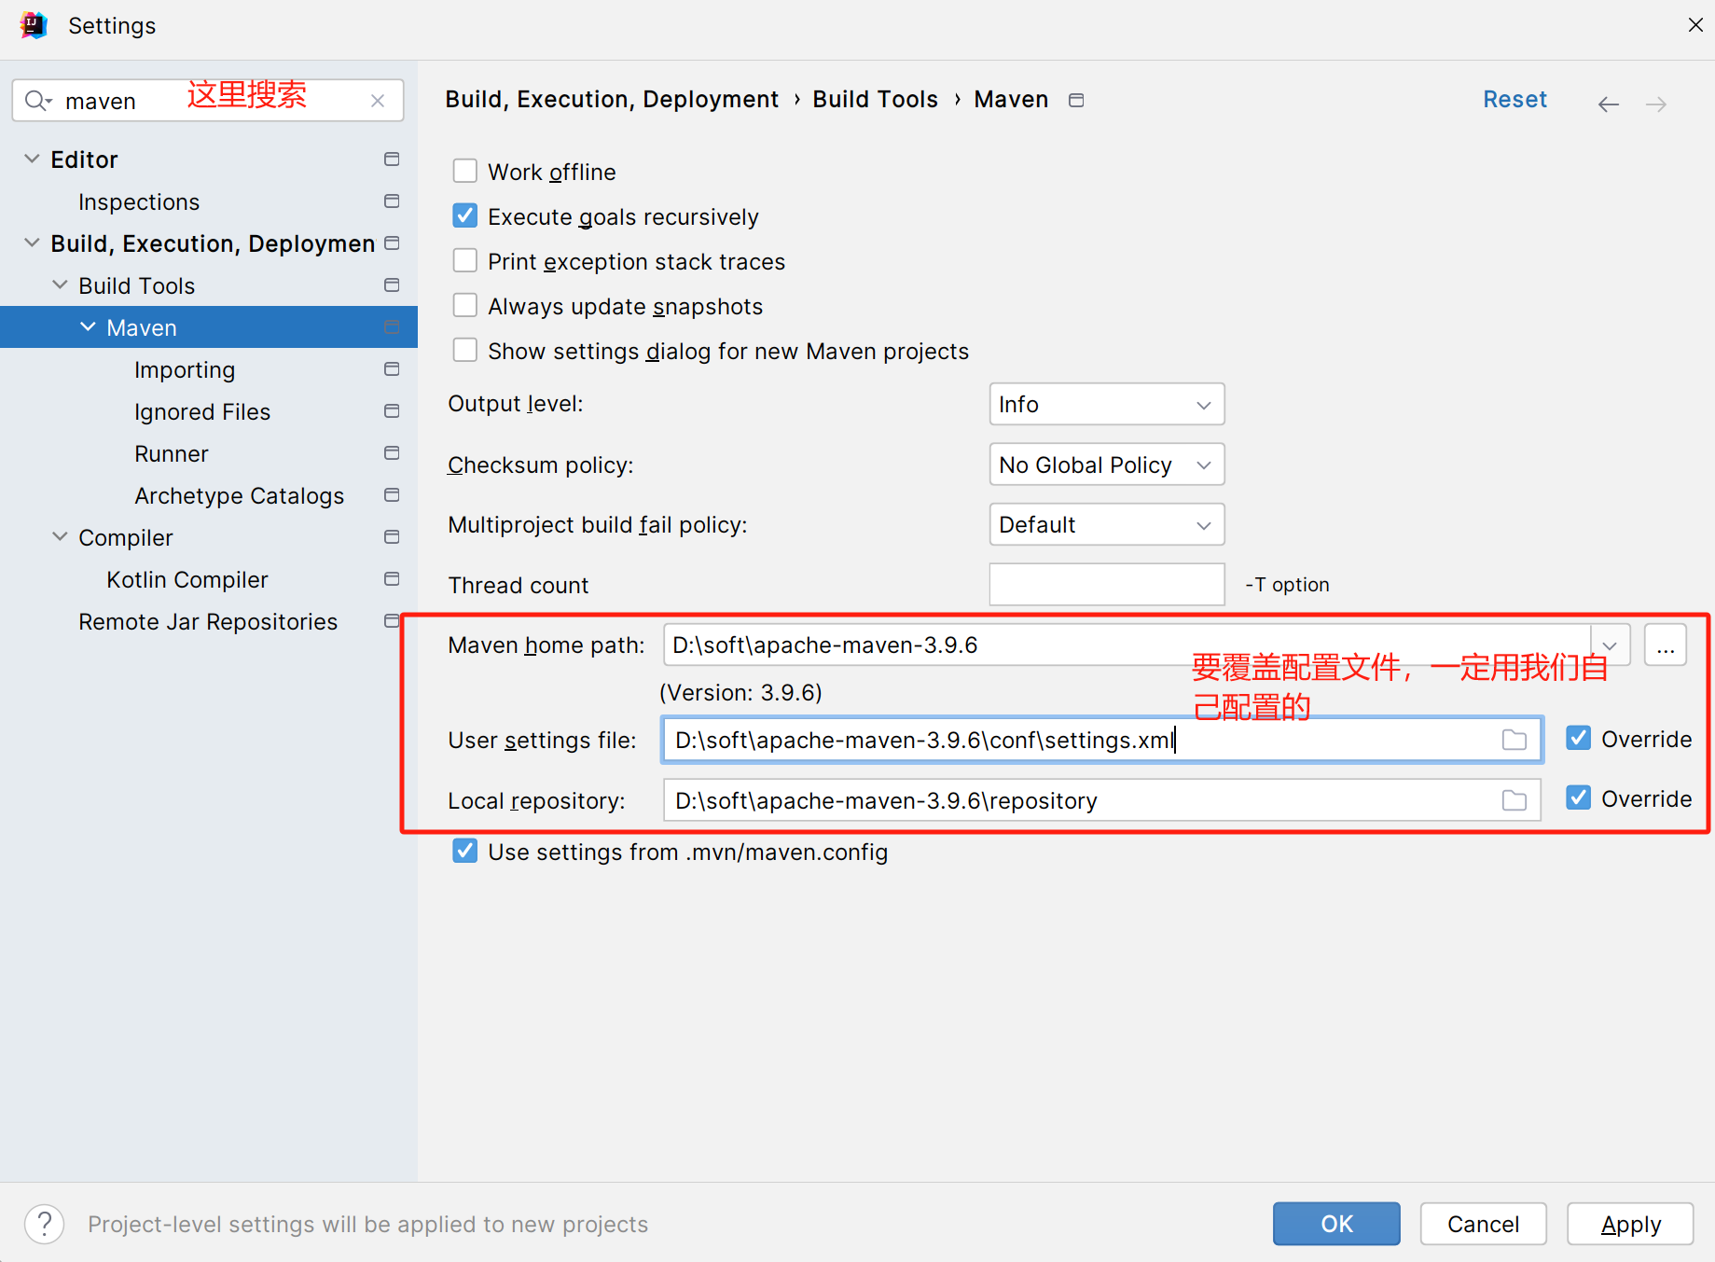
Task: Click project-level icon beside Build Tools row
Action: pyautogui.click(x=392, y=285)
